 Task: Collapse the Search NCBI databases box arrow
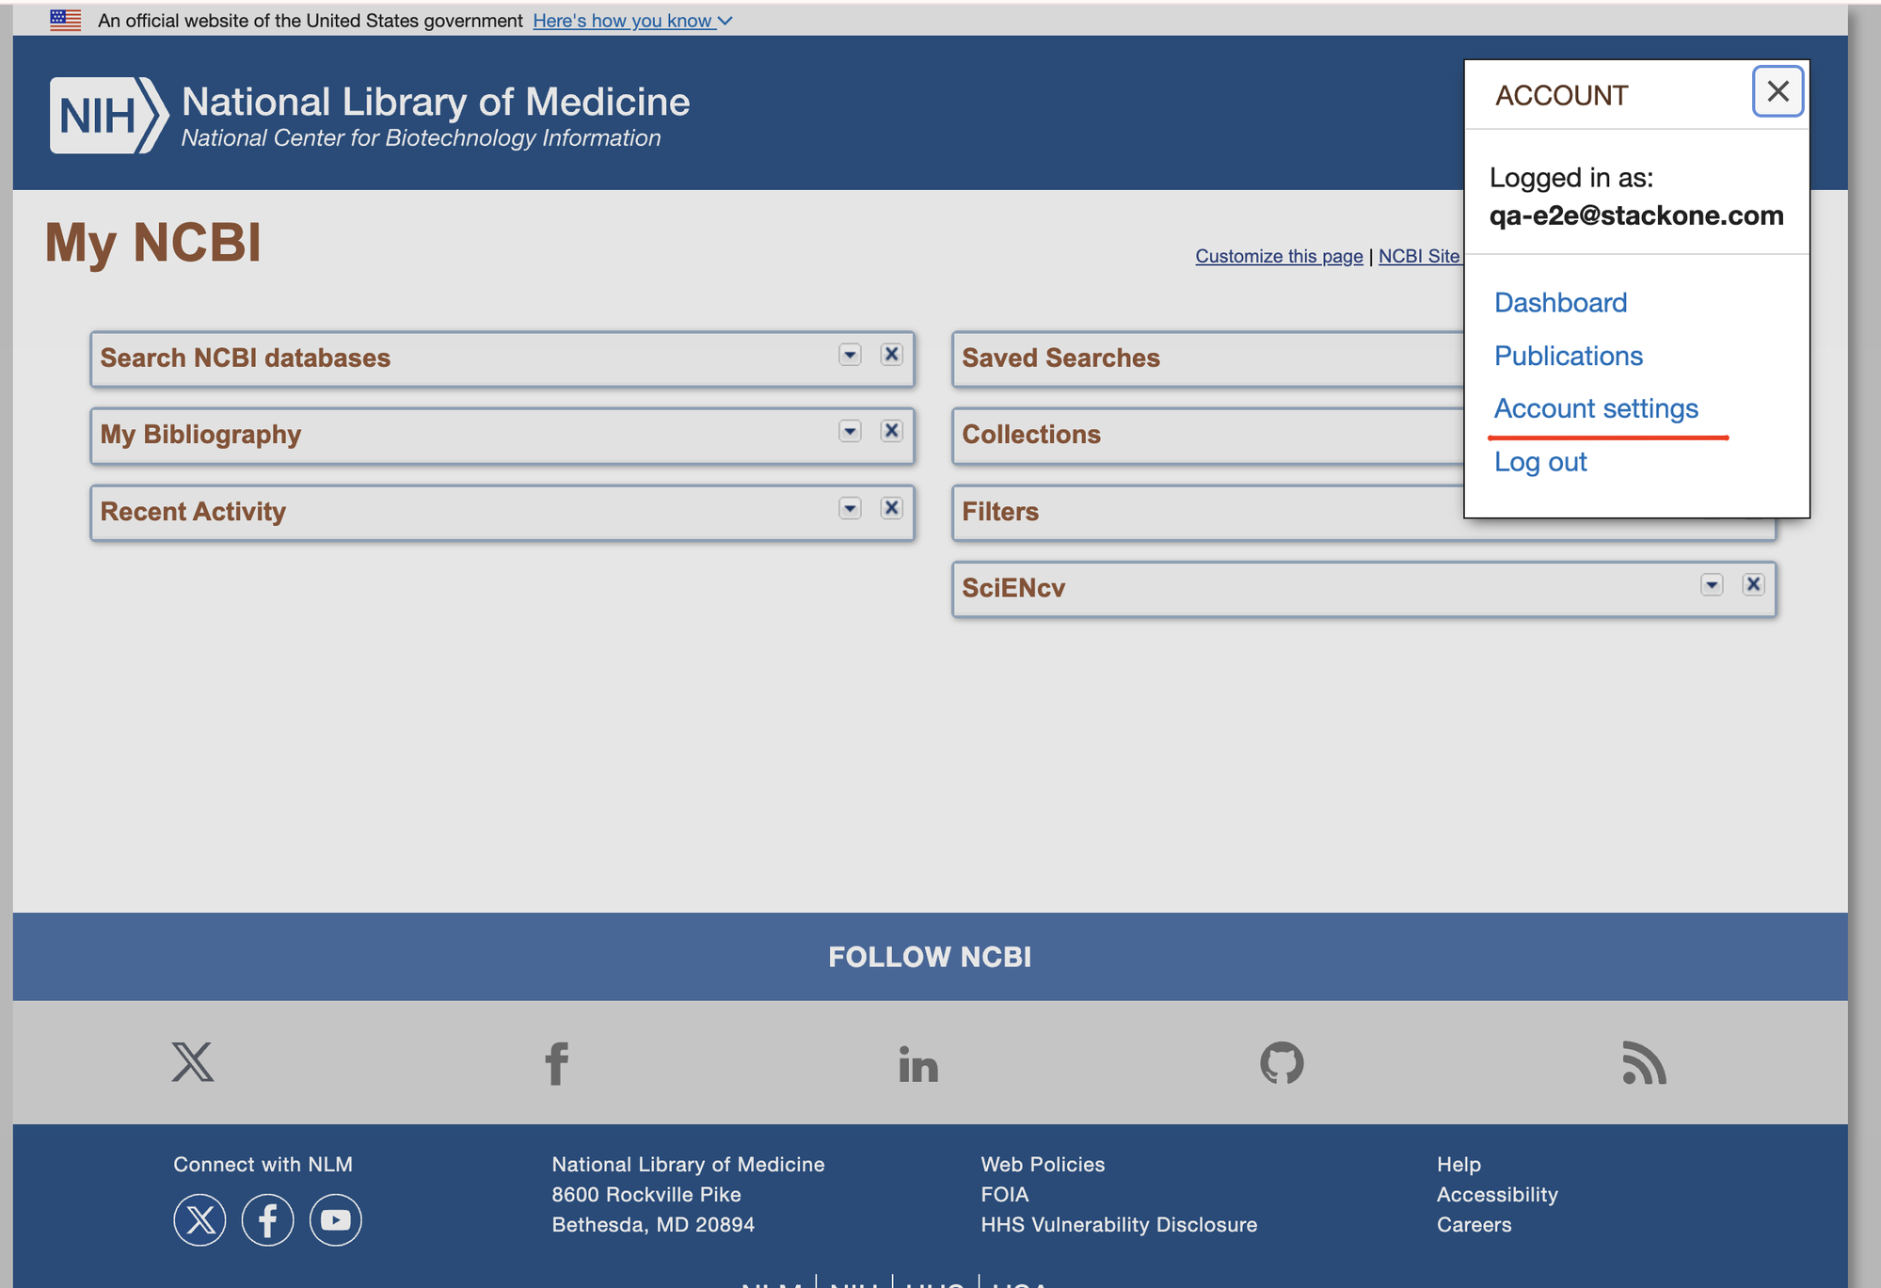[850, 355]
